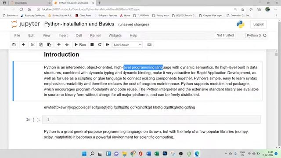Insert a cell below with the plus icon
The image size is (281, 158).
23,45
